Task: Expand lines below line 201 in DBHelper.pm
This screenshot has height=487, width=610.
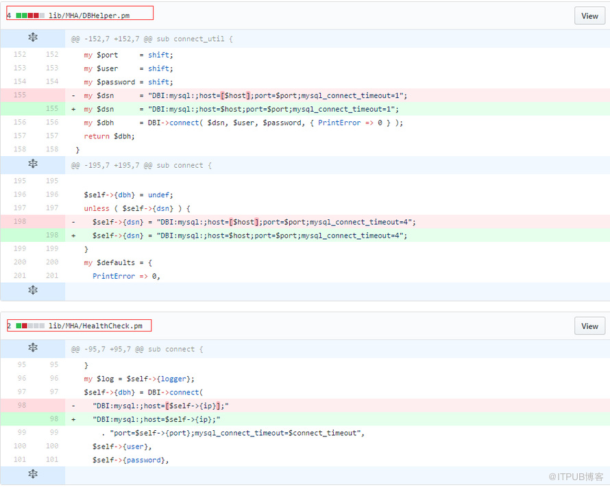Action: [33, 290]
